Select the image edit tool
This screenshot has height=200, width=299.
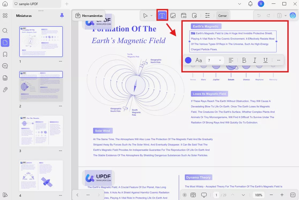pos(173,16)
